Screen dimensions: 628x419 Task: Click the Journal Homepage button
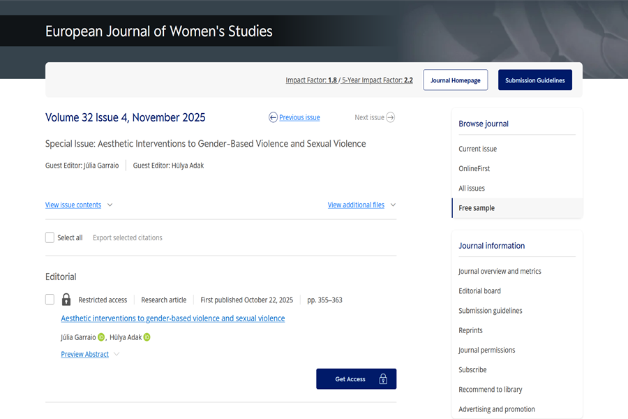pyautogui.click(x=455, y=80)
